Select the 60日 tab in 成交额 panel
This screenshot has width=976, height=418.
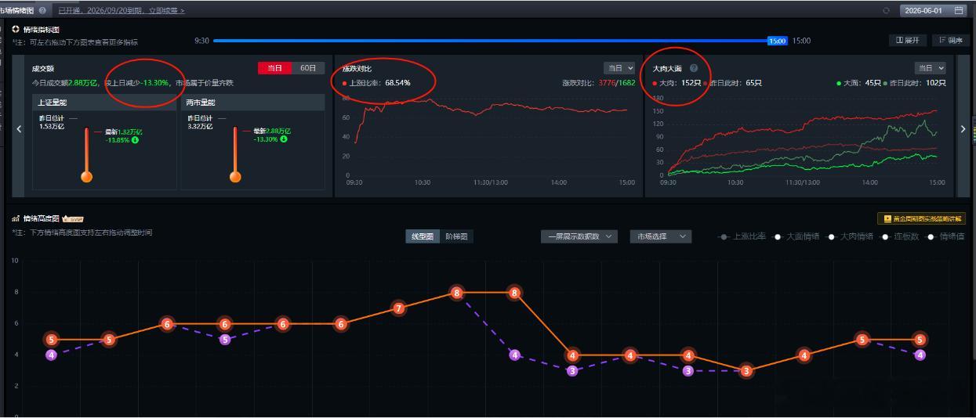click(308, 68)
